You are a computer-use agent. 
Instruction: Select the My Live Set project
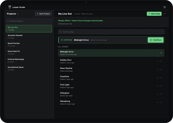coord(29,28)
